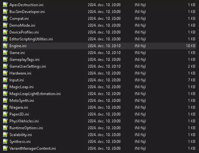Image resolution: width=199 pixels, height=153 pixels.
Task: Select the MagicLeapLightEstimation.ini file name
Action: pyautogui.click(x=35, y=94)
